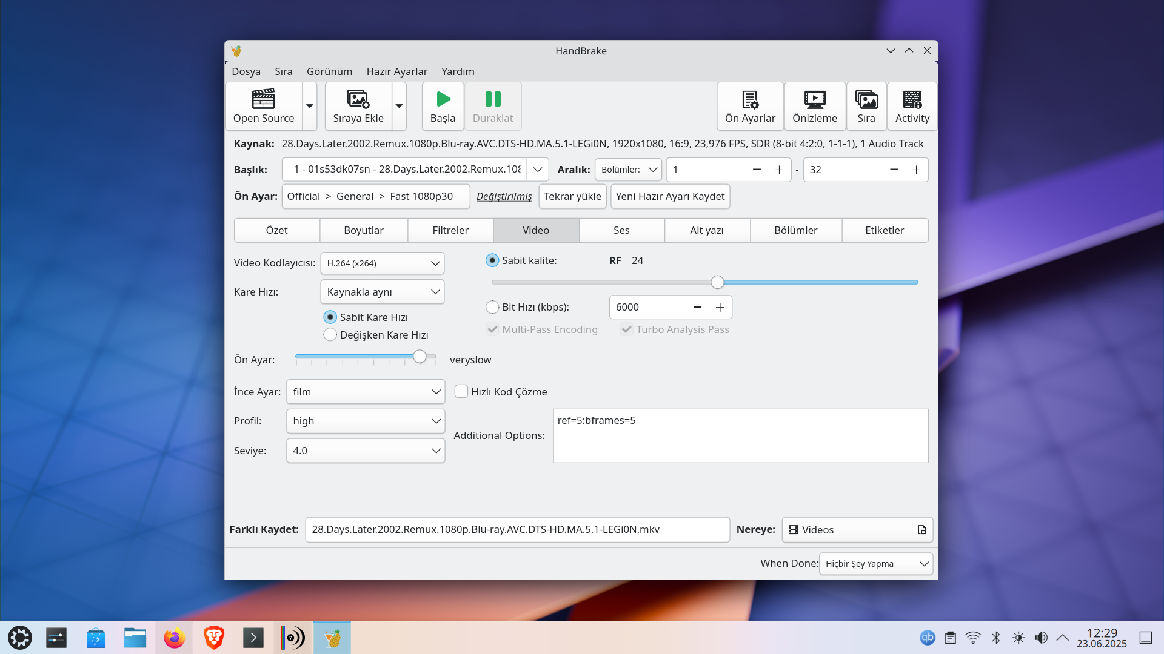Open the Görünüm menu
Viewport: 1164px width, 654px height.
coord(329,71)
